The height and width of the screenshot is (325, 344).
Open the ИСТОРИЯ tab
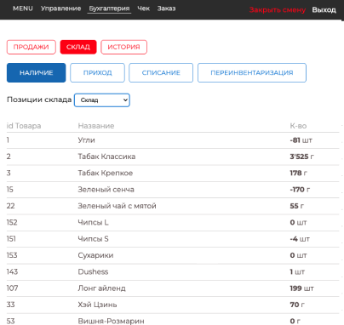pos(123,47)
